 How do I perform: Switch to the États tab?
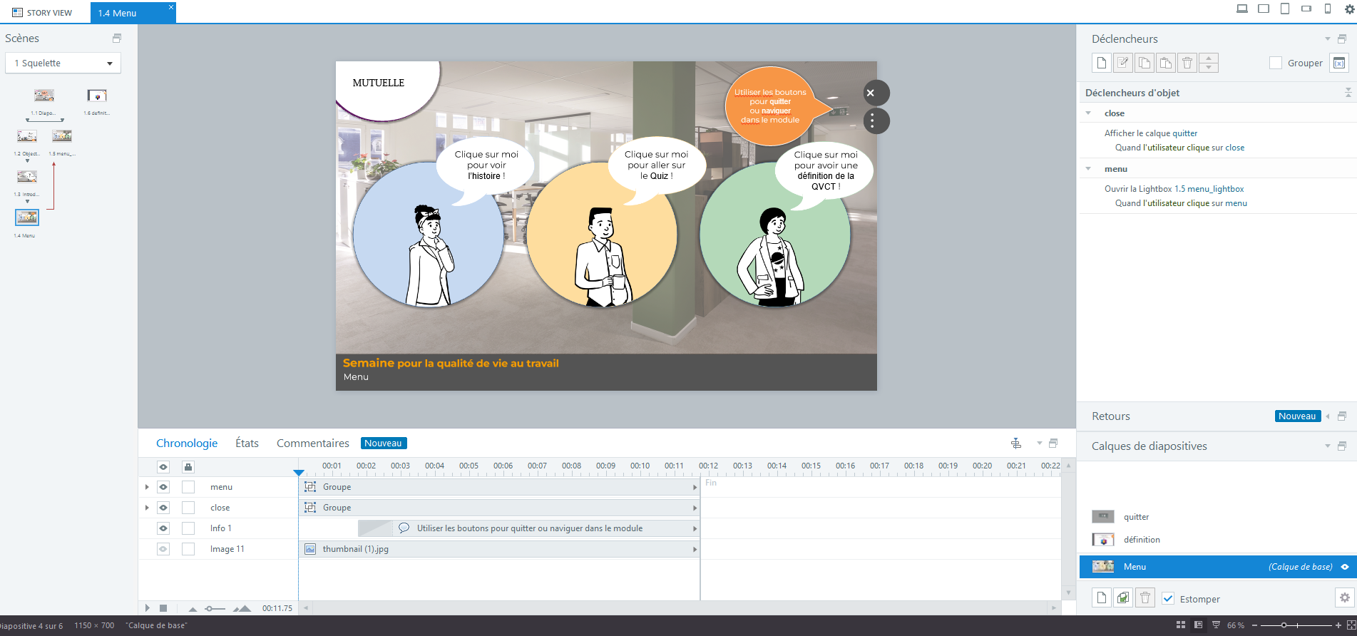pyautogui.click(x=247, y=443)
